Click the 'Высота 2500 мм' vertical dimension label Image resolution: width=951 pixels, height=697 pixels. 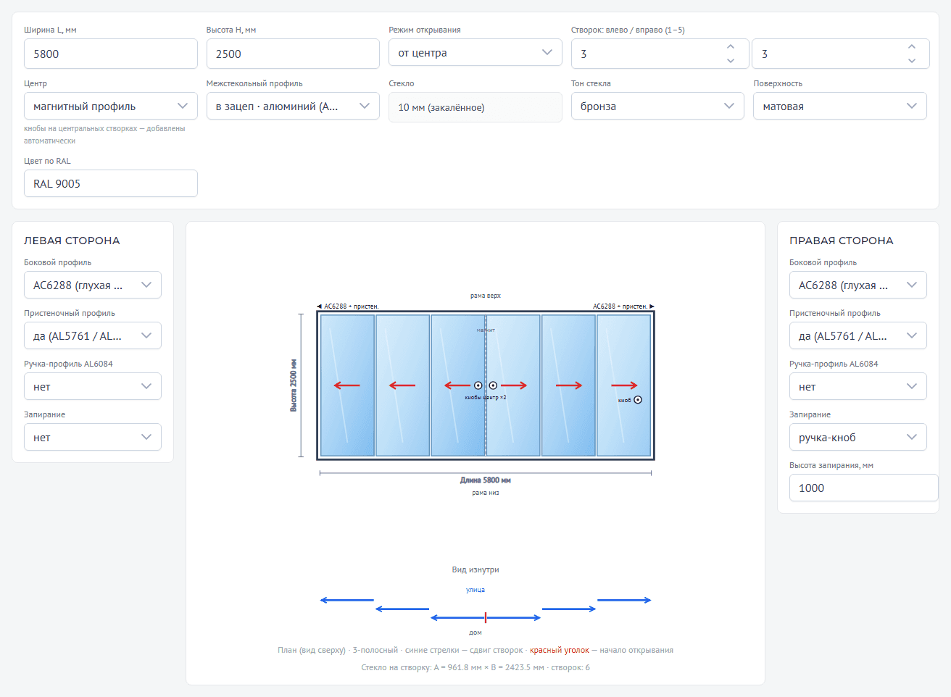pos(294,385)
